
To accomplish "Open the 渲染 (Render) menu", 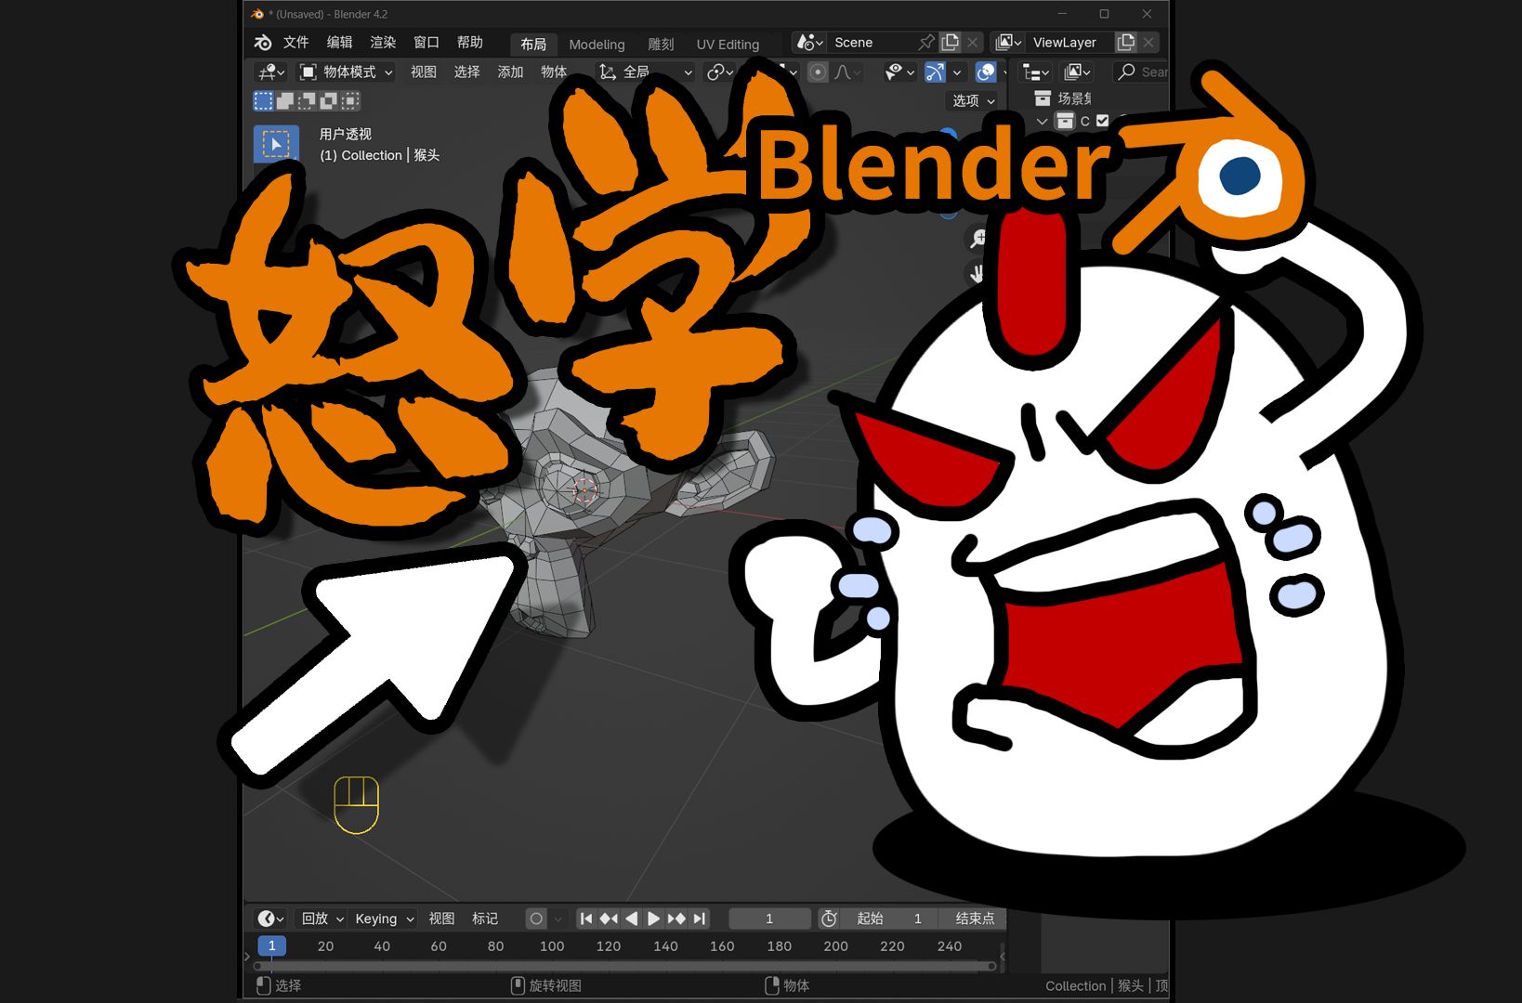I will [x=383, y=43].
